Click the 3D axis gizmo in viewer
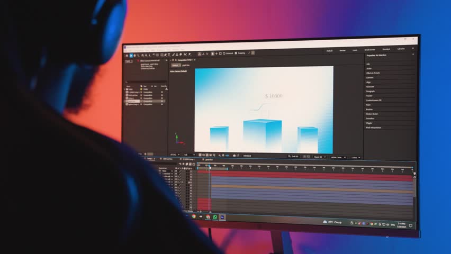Viewport: 451px width, 254px height. click(178, 141)
